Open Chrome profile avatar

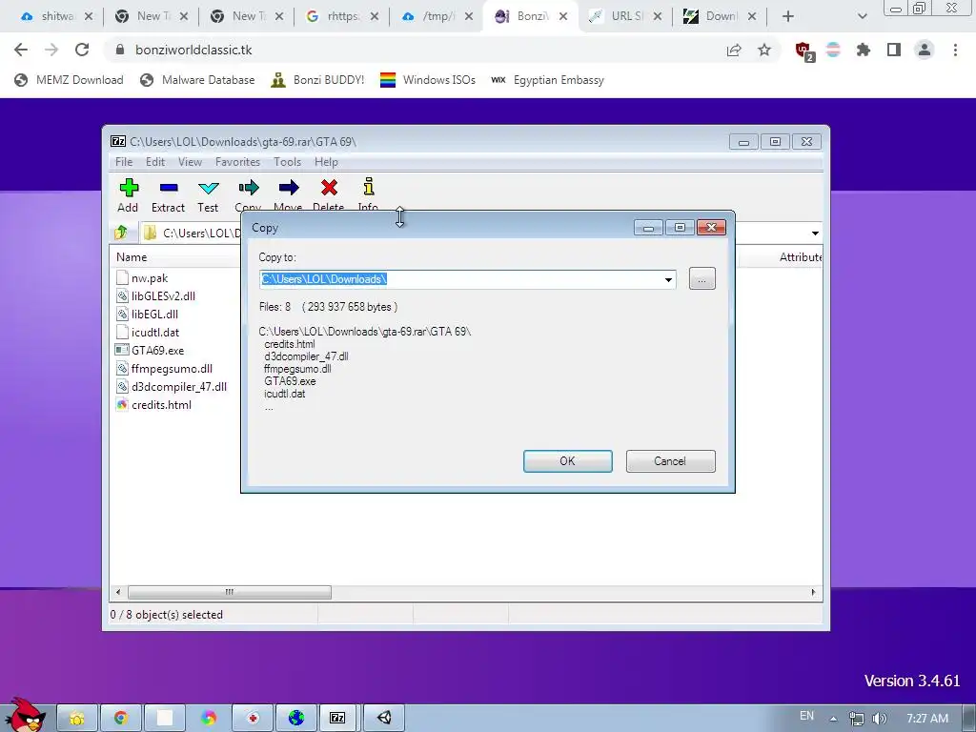coord(925,50)
